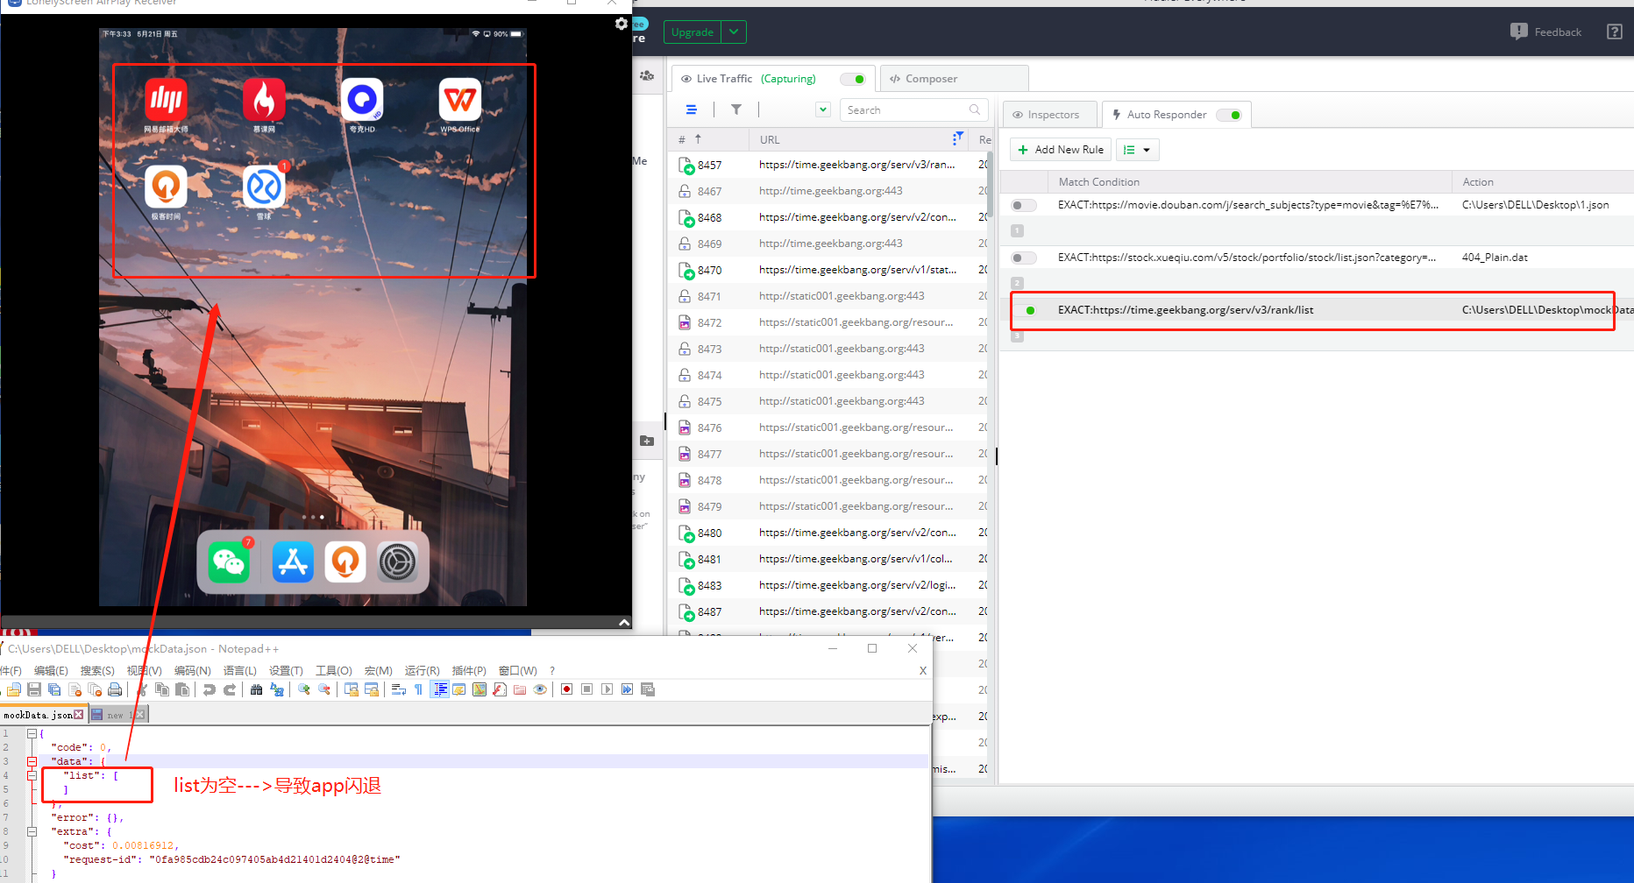Image resolution: width=1634 pixels, height=883 pixels.
Task: Open App Store from the iPad dock
Action: (293, 562)
